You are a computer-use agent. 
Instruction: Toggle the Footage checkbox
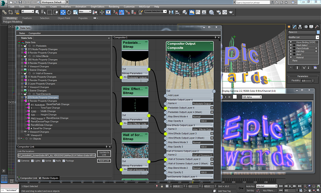tap(64, 161)
